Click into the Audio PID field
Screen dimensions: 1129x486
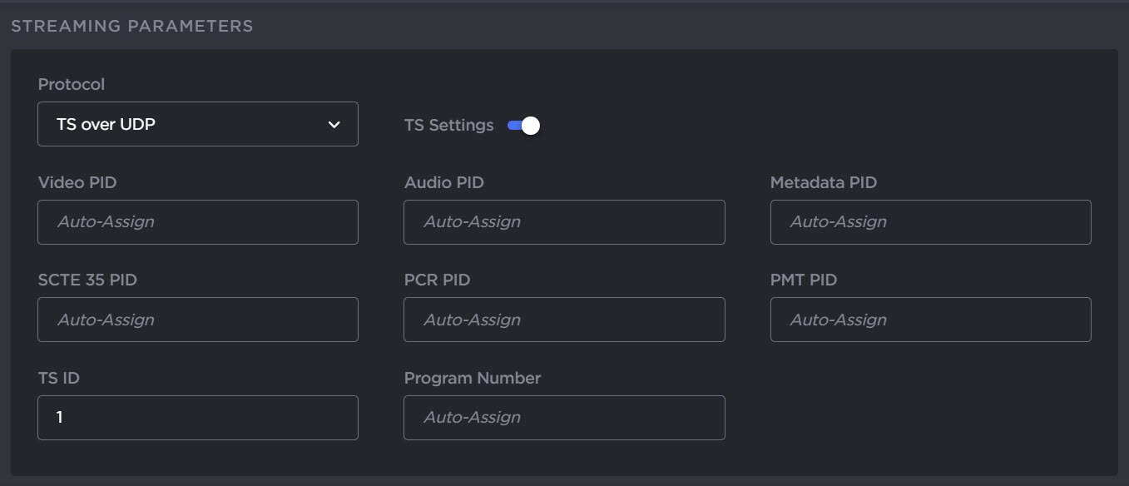(x=563, y=222)
